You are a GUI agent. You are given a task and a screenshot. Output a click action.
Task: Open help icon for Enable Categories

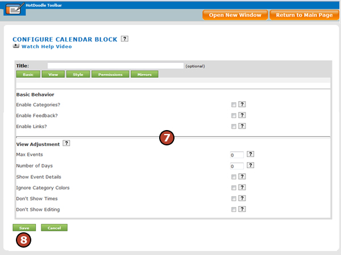pos(242,104)
